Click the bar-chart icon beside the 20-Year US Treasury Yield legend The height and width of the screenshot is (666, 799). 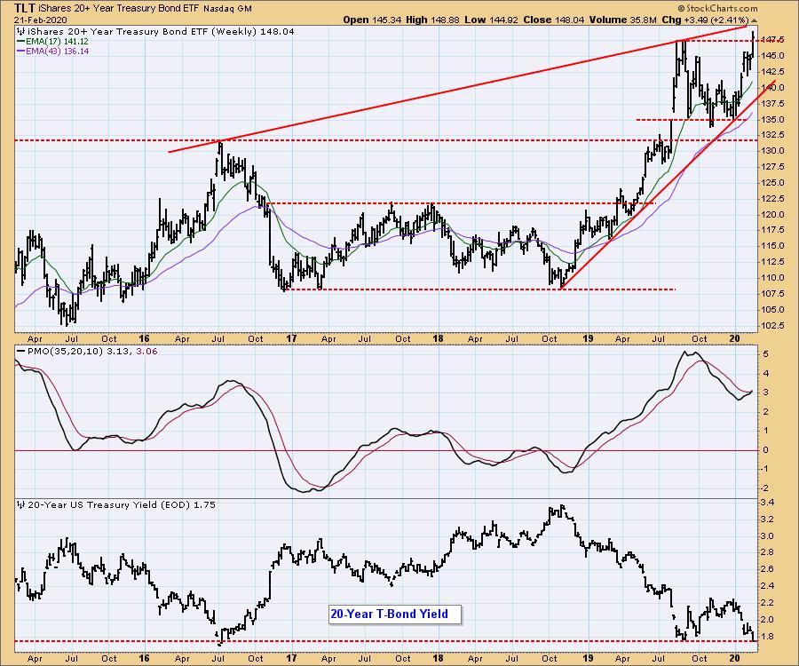pos(21,505)
